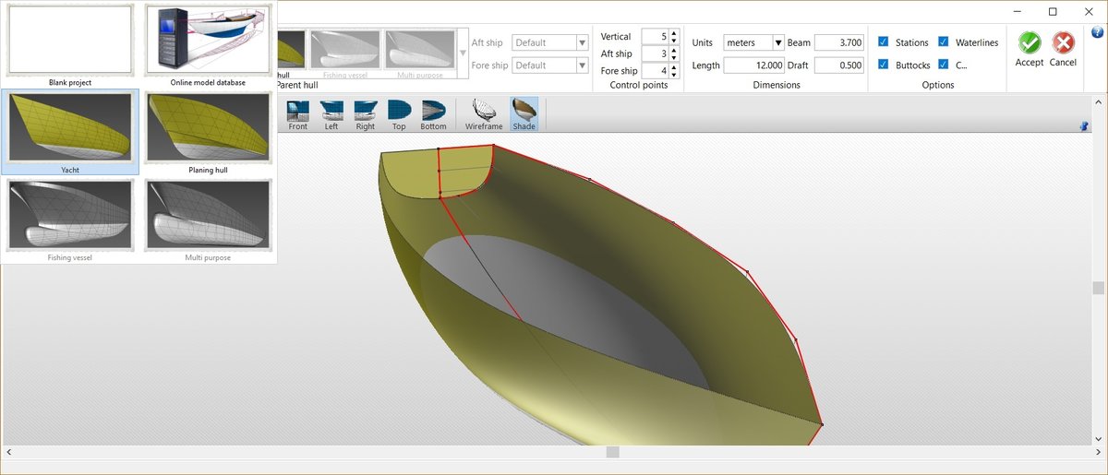Select the Blank project option

pyautogui.click(x=70, y=42)
